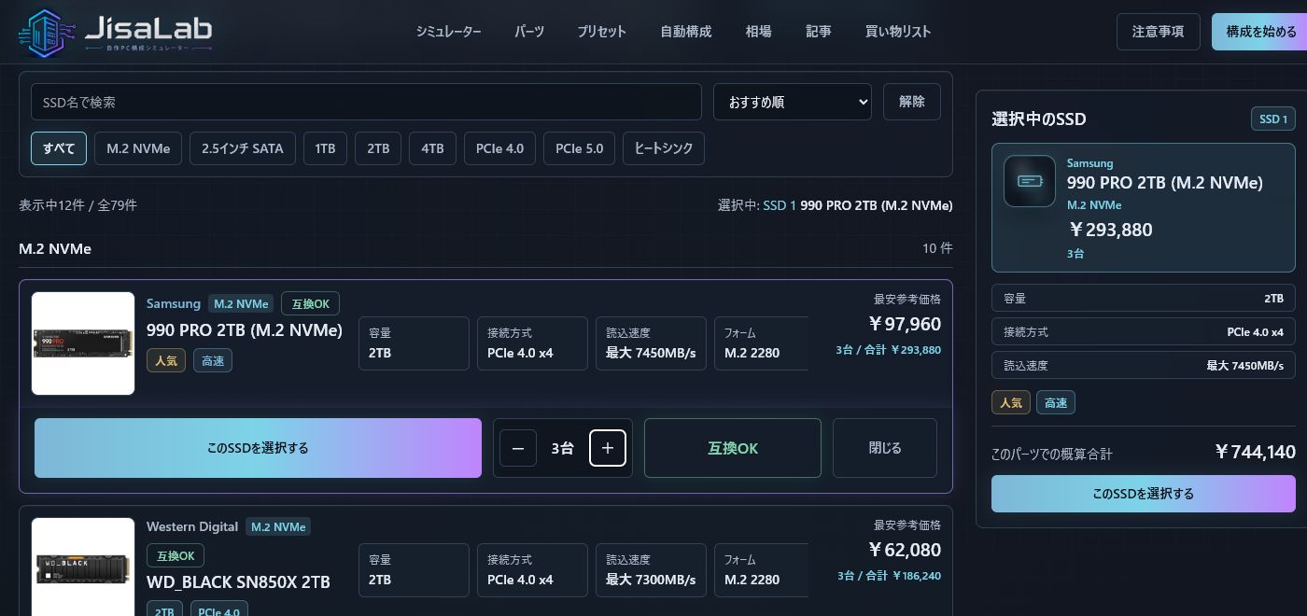
Task: Click the WD_BLACK SN850X product thumbnail
Action: [x=83, y=567]
